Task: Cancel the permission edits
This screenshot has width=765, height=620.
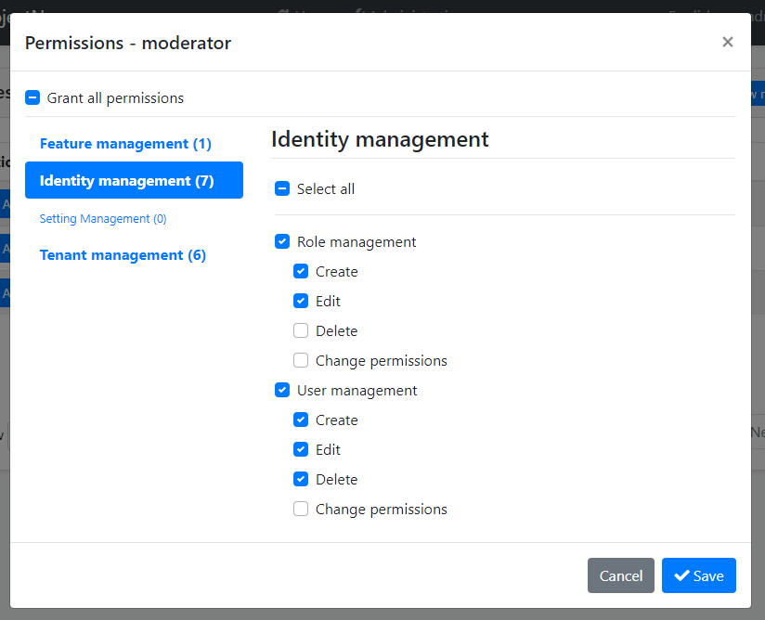Action: point(621,575)
